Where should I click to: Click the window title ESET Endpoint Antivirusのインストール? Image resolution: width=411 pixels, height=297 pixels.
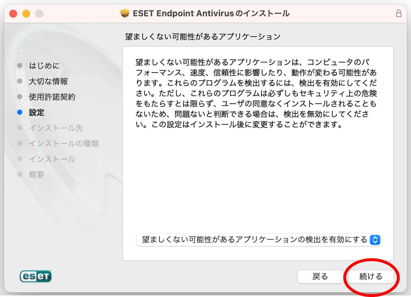[211, 13]
